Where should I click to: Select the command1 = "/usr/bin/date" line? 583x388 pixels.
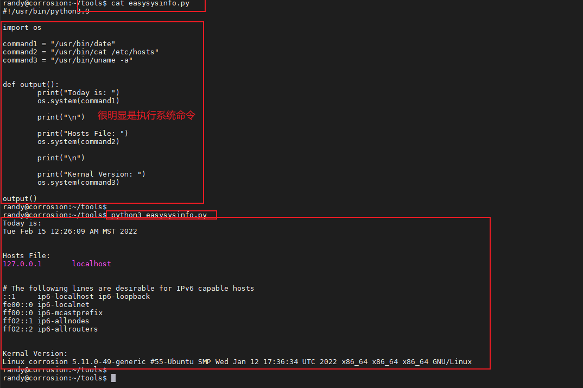tap(59, 44)
